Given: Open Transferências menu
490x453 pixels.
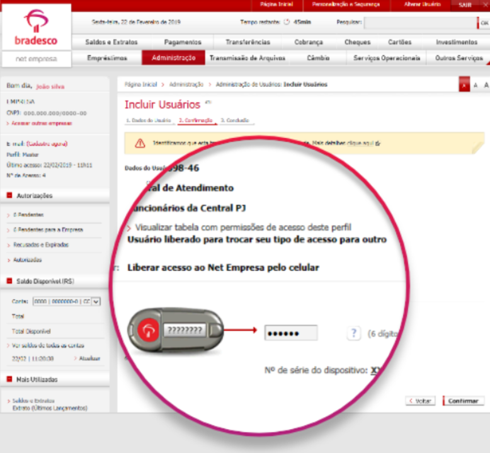Looking at the screenshot, I should pyautogui.click(x=248, y=42).
